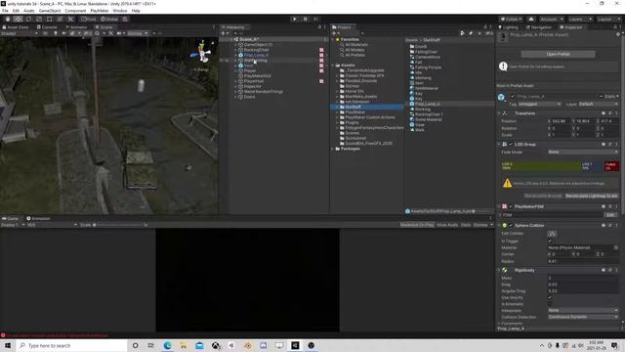Open scene tools wrench-cross icon
This screenshot has width=625, height=352.
click(x=111, y=33)
